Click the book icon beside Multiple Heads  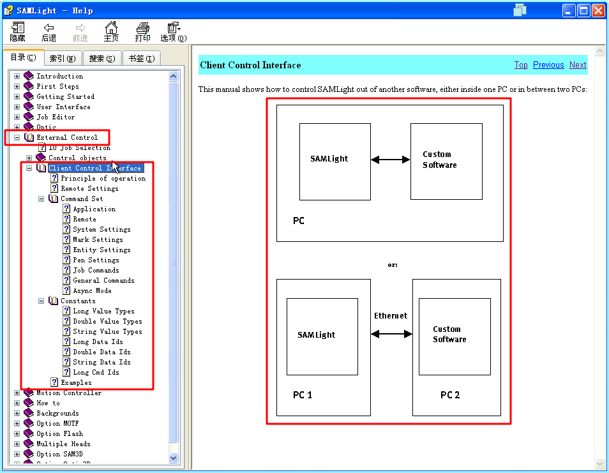click(x=29, y=444)
